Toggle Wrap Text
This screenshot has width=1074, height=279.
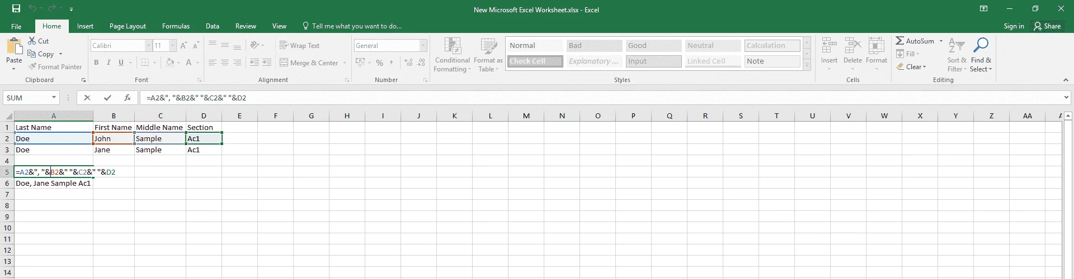(x=299, y=46)
